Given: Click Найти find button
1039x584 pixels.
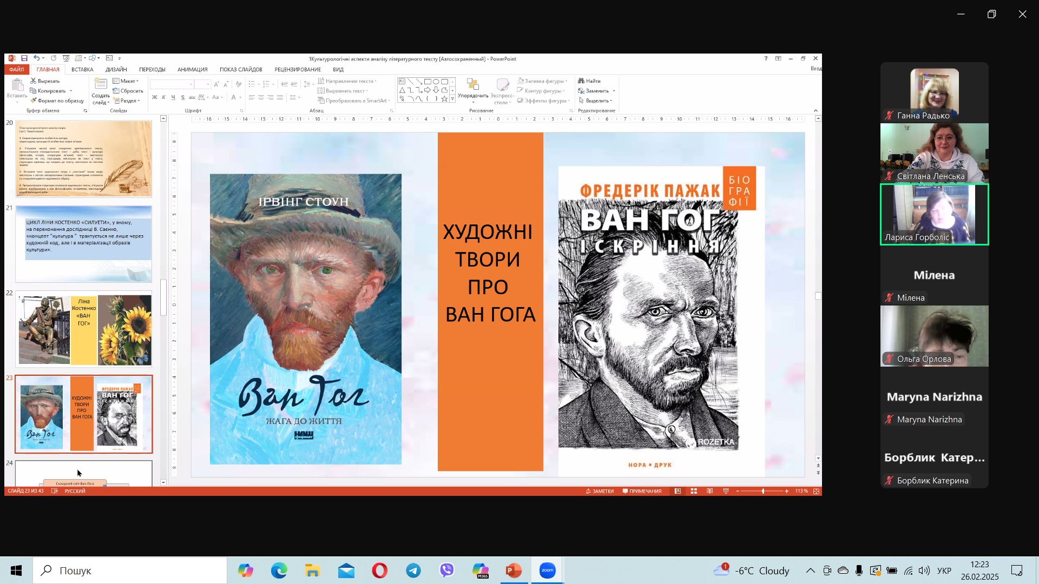Looking at the screenshot, I should [589, 81].
